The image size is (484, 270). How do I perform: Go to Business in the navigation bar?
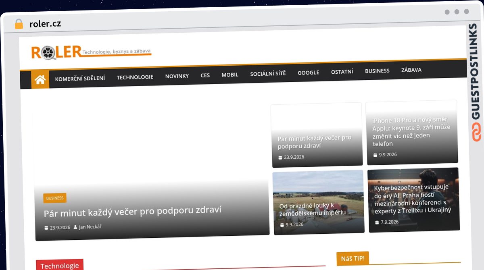[377, 71]
